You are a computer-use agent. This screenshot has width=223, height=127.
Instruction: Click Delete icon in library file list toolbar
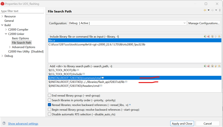(209, 36)
